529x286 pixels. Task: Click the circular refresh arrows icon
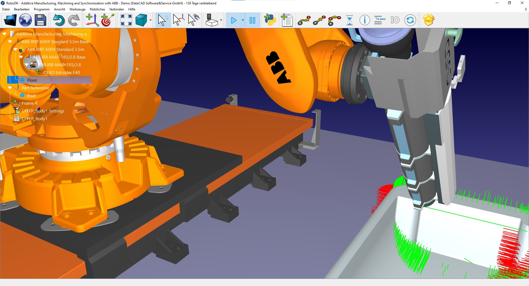tap(410, 20)
